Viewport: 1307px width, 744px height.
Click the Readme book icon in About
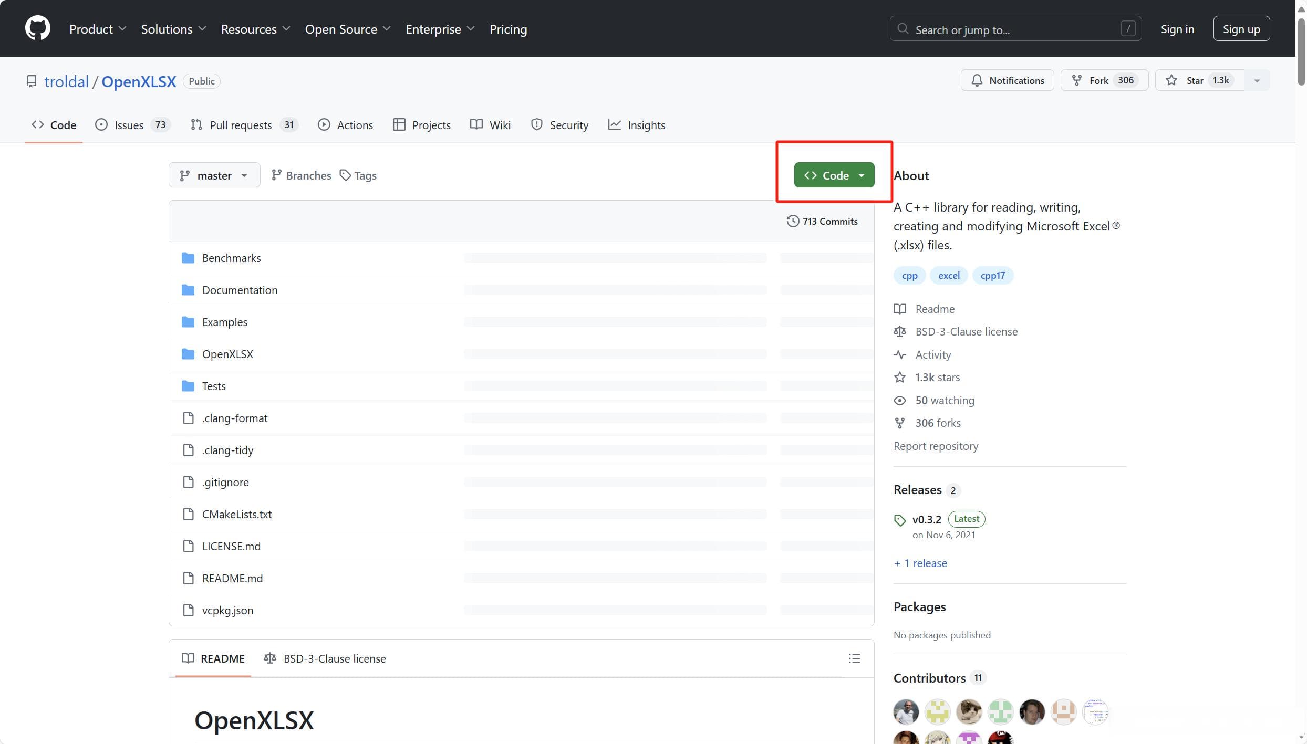tap(900, 309)
